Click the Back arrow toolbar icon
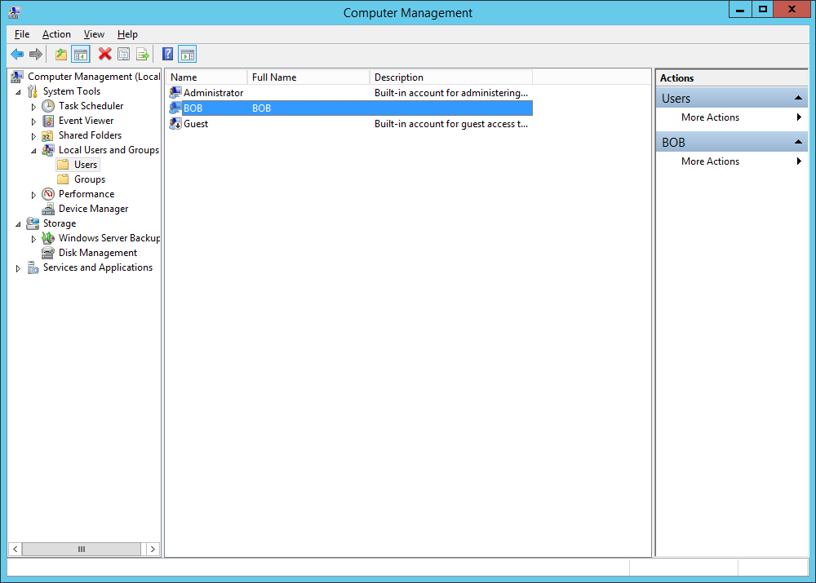816x583 pixels. (x=17, y=55)
